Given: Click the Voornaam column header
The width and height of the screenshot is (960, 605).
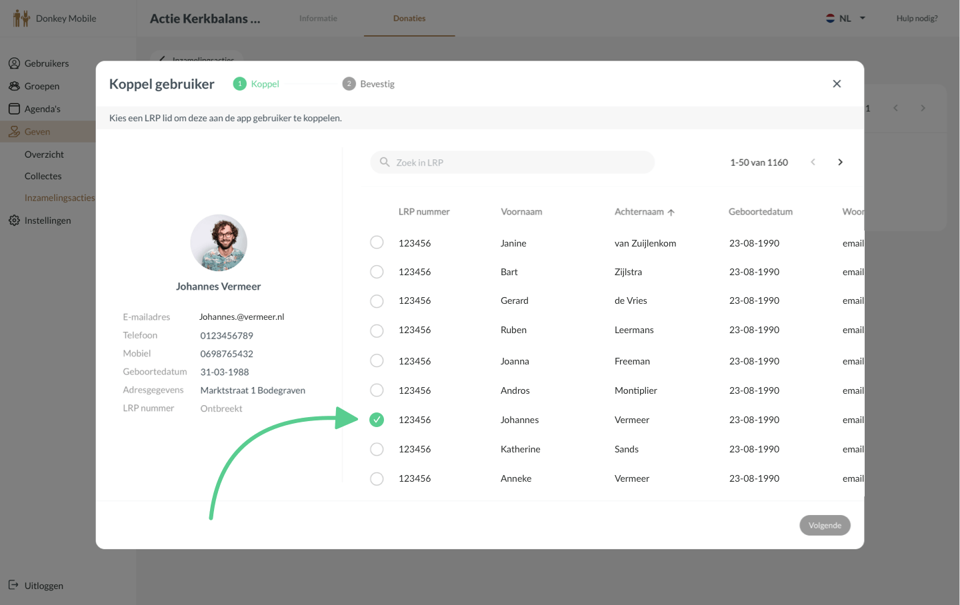Looking at the screenshot, I should (x=521, y=212).
